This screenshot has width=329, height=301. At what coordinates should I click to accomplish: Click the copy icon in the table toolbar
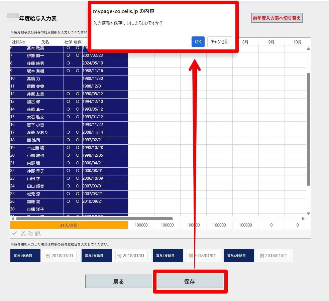[x=31, y=233]
